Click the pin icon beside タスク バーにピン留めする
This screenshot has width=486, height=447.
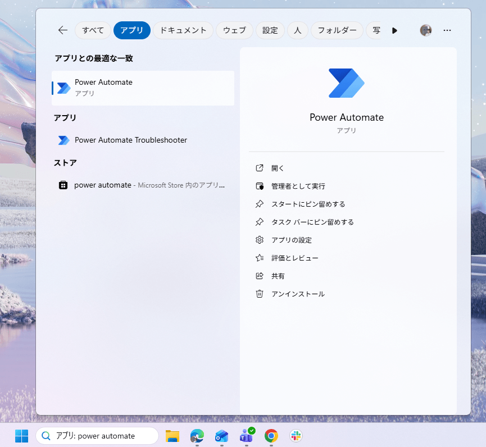[260, 222]
